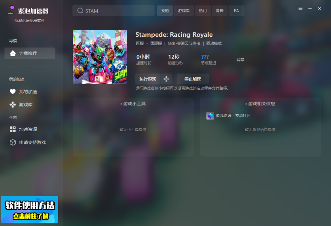Image resolution: width=331 pixels, height=226 pixels.
Task: Select 为我推荐 in the sidebar
Action: pos(30,53)
